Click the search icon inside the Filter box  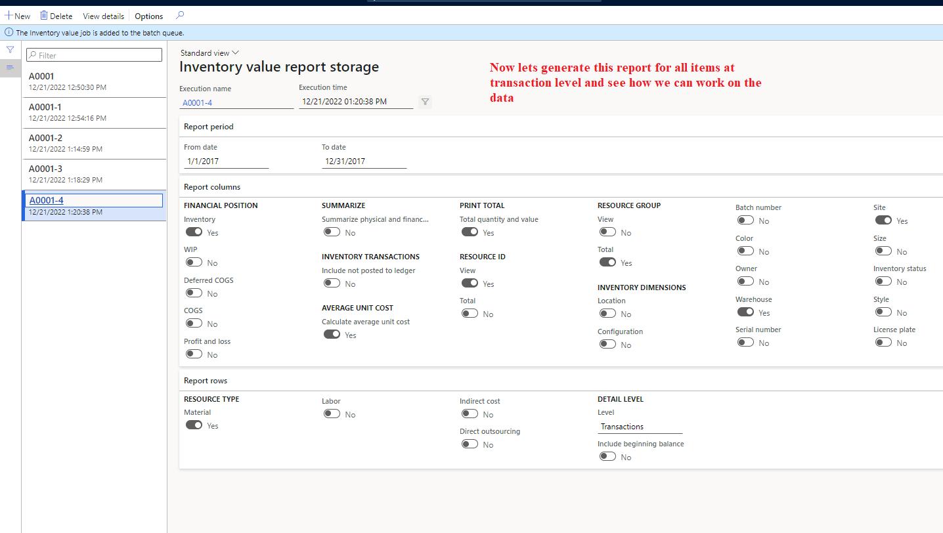click(x=32, y=54)
